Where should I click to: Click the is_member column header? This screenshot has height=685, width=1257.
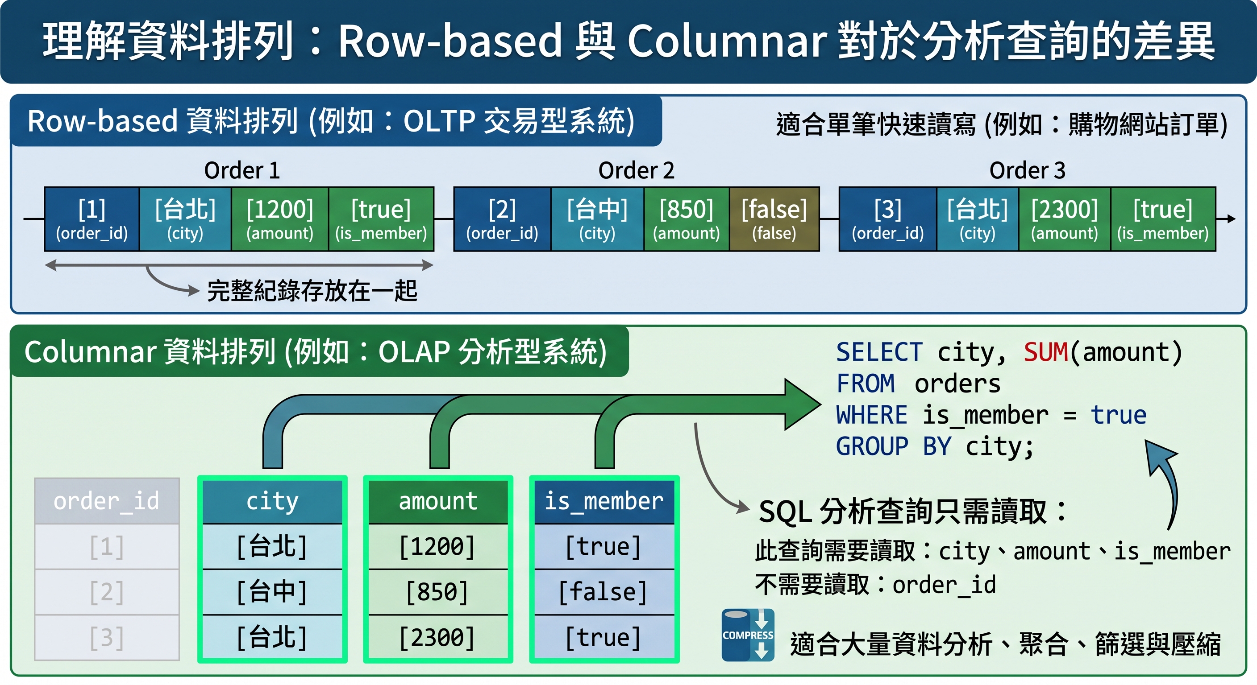pos(604,501)
